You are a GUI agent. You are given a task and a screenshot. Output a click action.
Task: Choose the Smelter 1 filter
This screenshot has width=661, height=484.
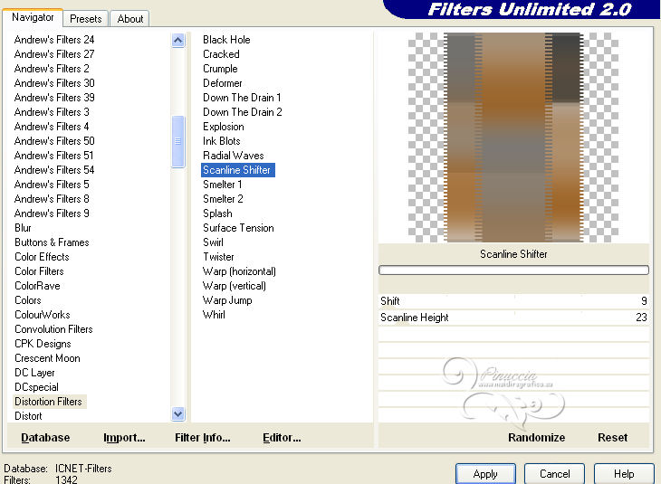pyautogui.click(x=222, y=185)
